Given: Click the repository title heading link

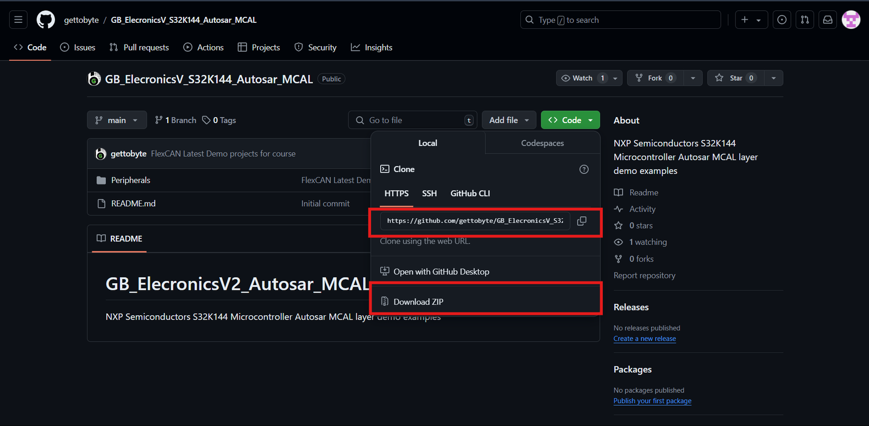Looking at the screenshot, I should (x=209, y=79).
